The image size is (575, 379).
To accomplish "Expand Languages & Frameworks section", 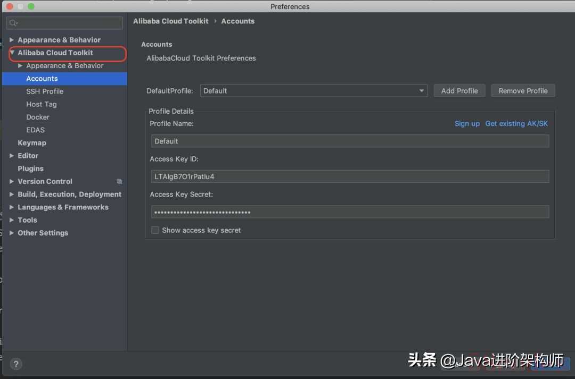I will (12, 207).
